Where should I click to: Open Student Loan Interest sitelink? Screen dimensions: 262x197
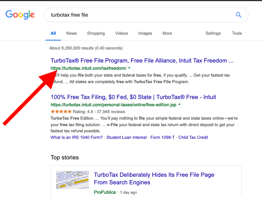(x=126, y=137)
